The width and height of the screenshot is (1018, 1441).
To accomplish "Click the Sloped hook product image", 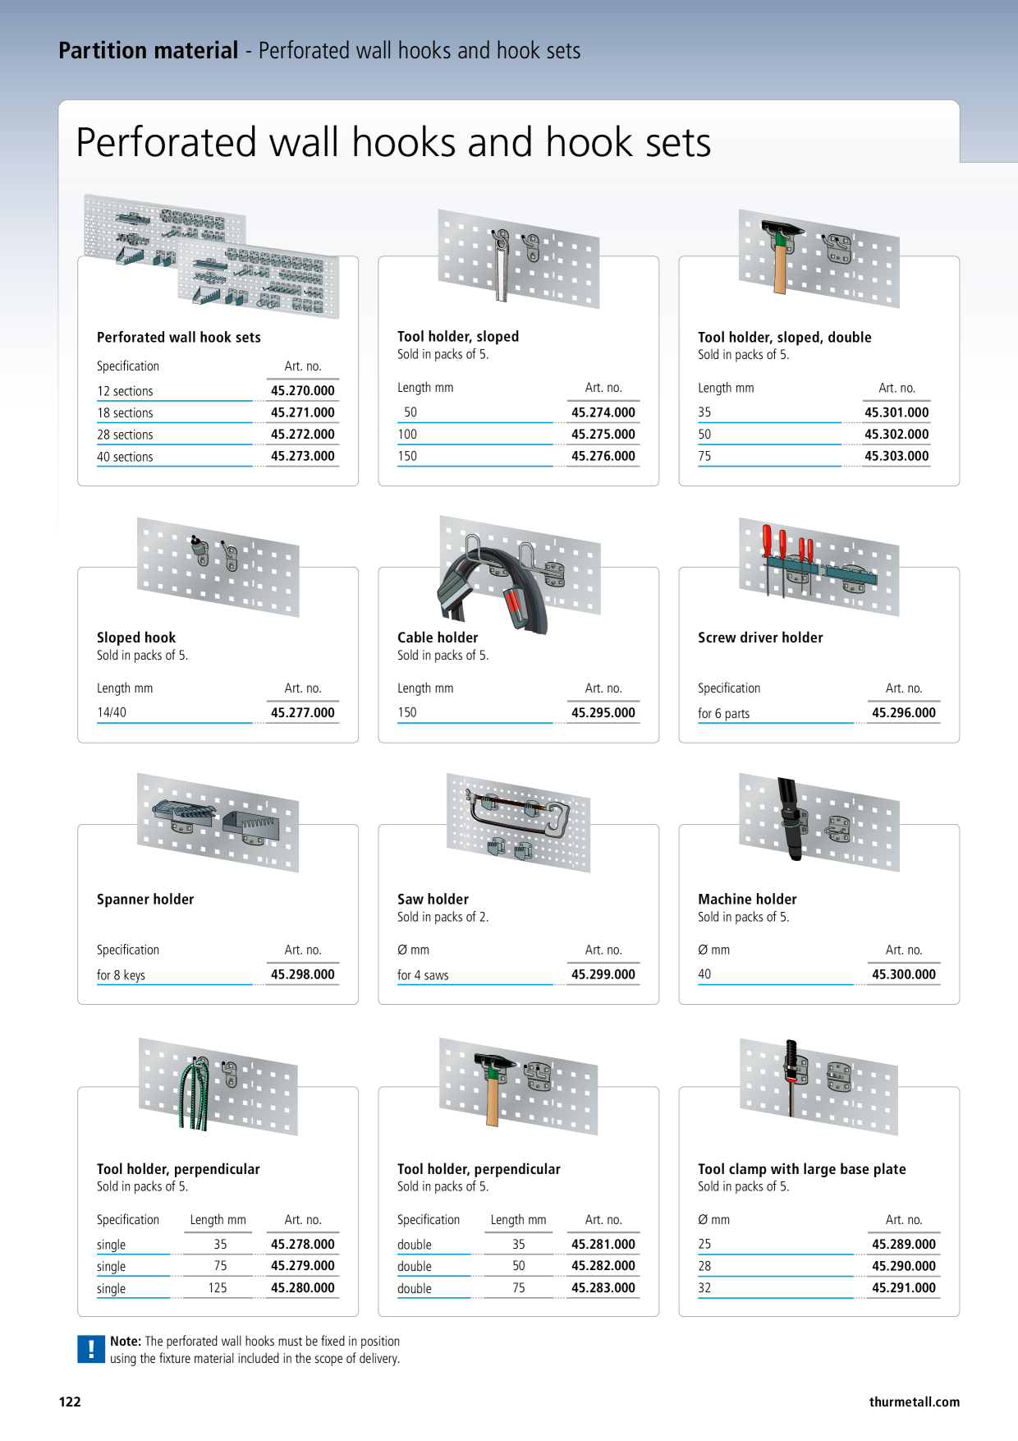I will pyautogui.click(x=218, y=567).
